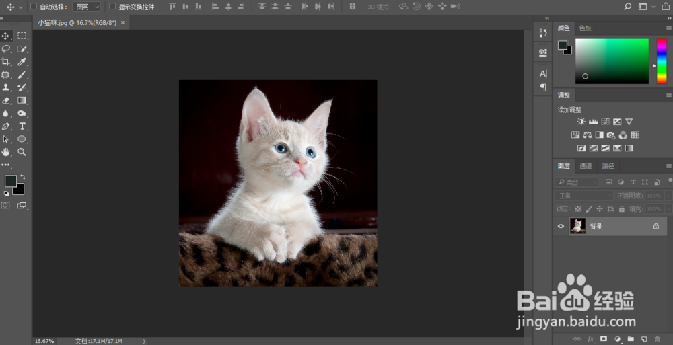The height and width of the screenshot is (345, 673).
Task: Add a Curves adjustment
Action: [x=606, y=122]
